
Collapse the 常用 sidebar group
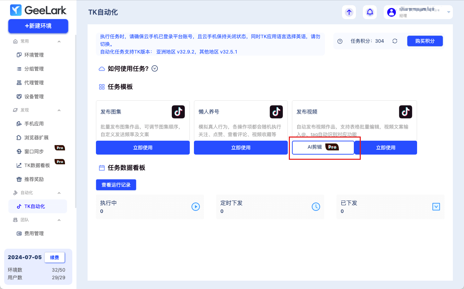[x=59, y=41]
